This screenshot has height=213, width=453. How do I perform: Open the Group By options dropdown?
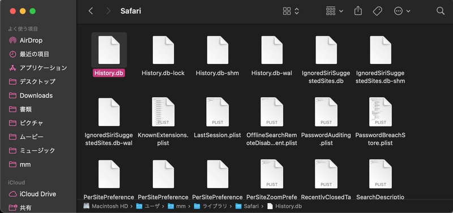click(x=334, y=11)
